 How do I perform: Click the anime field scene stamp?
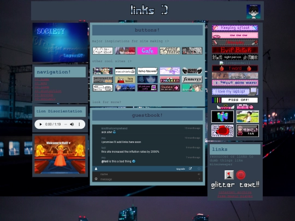(x=247, y=117)
